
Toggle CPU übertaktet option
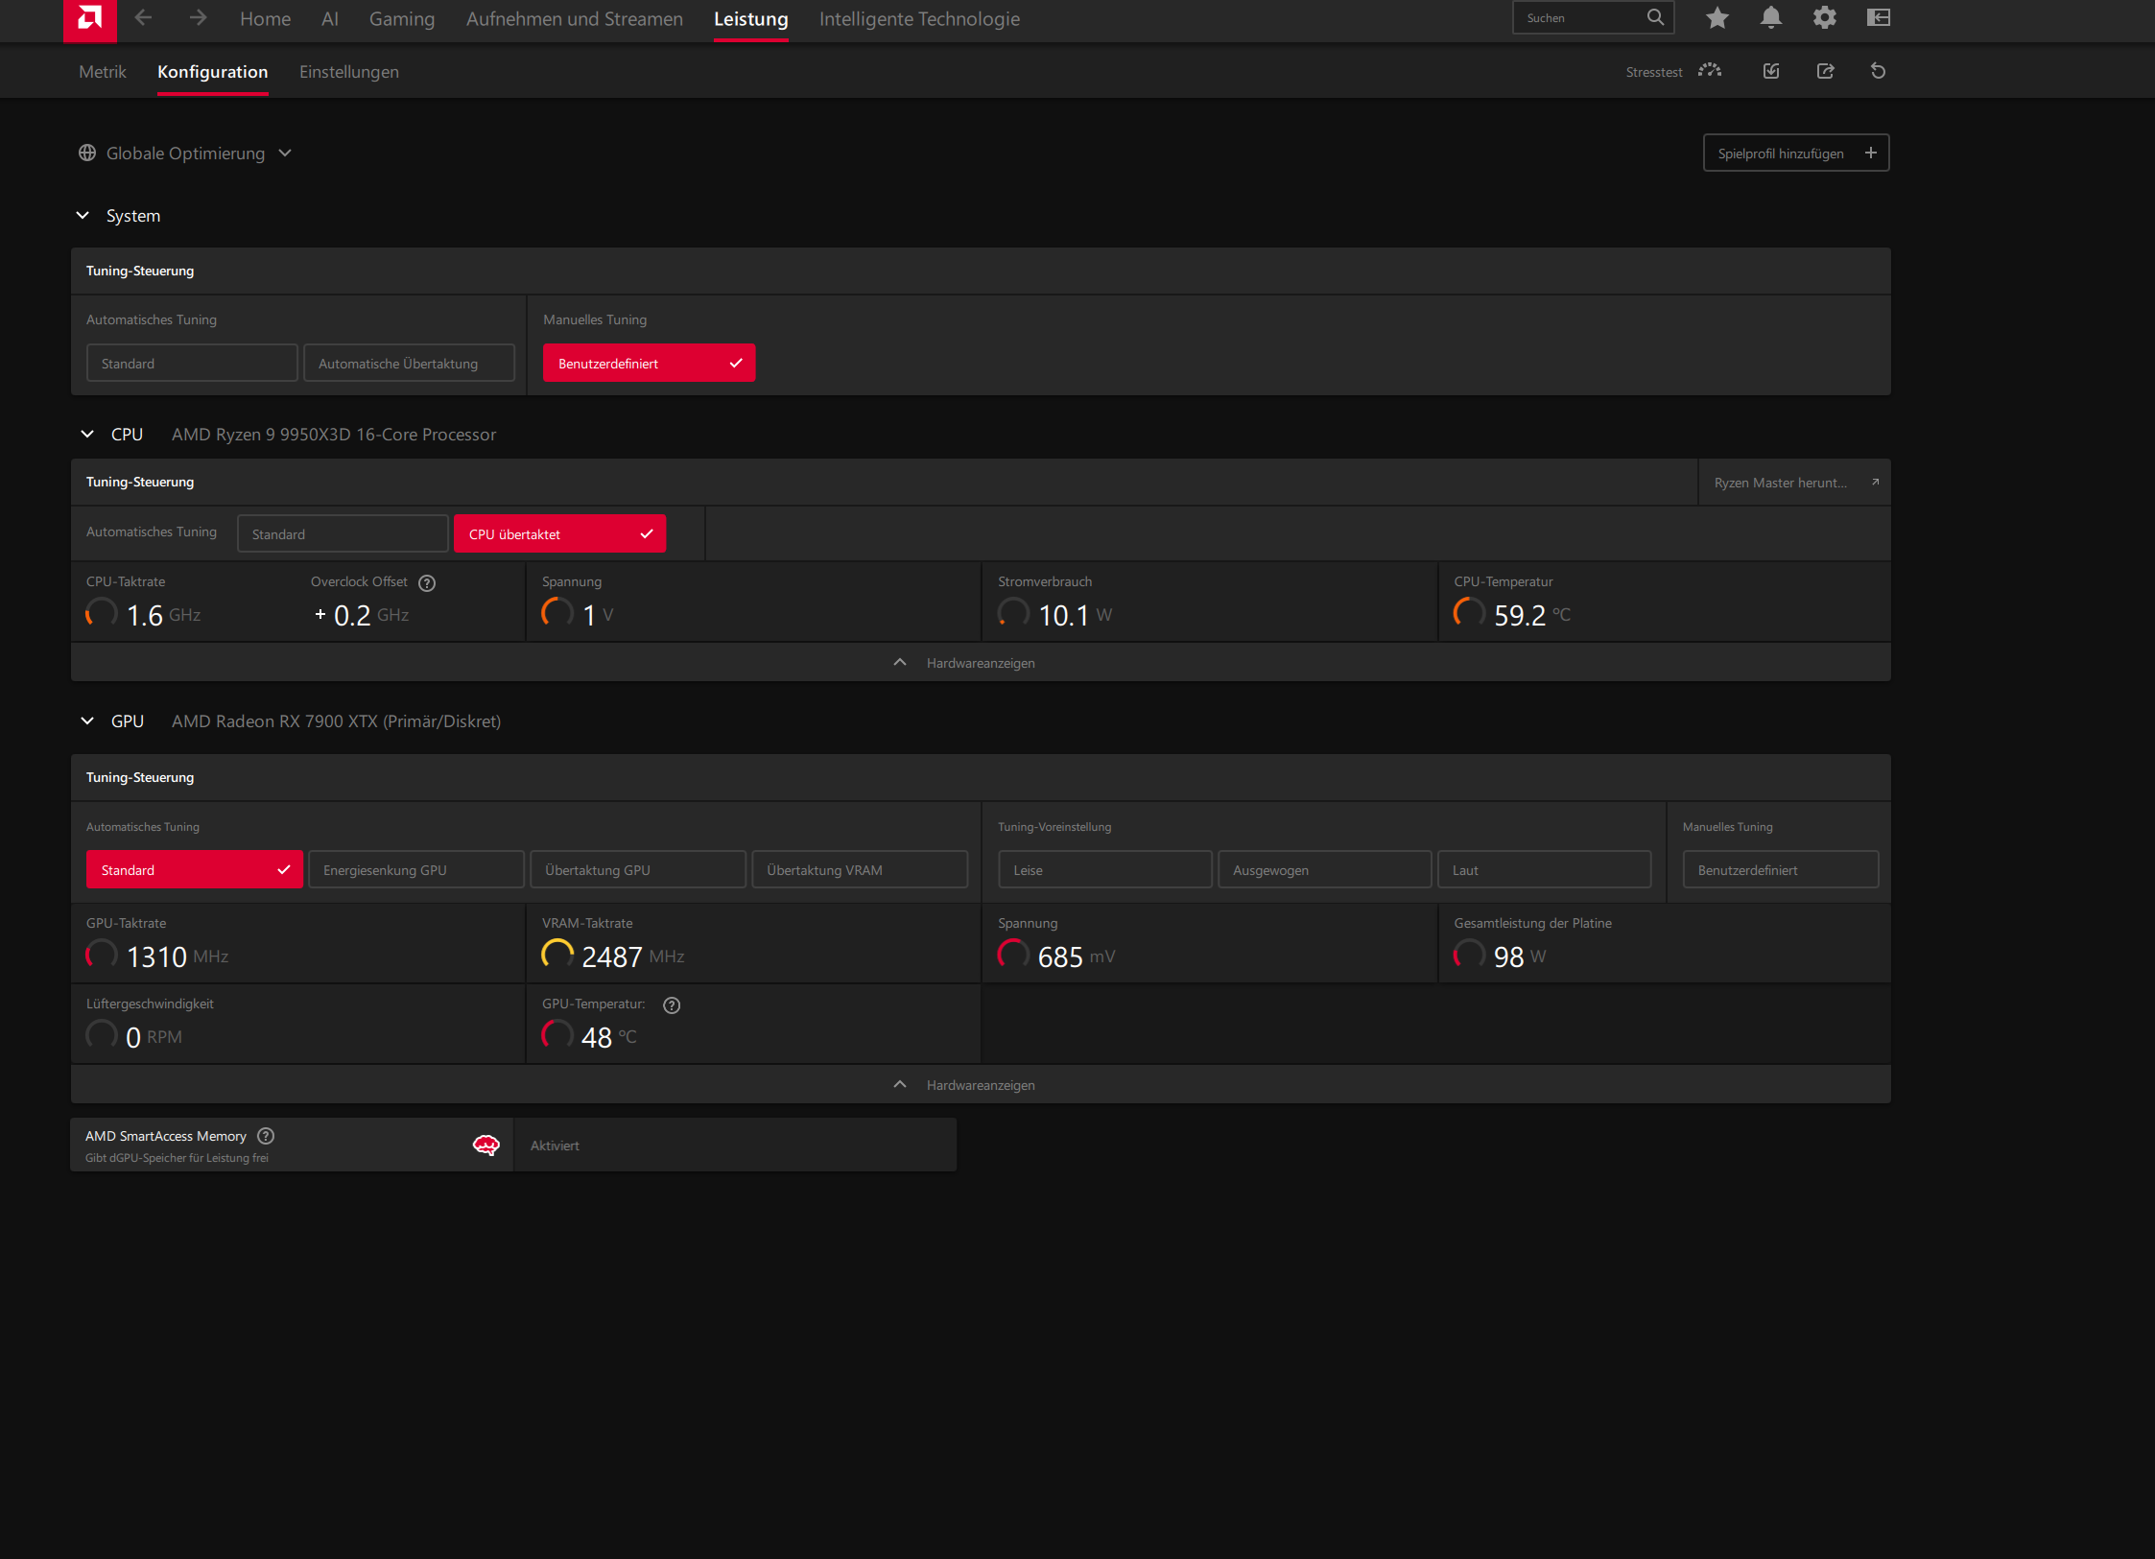pos(559,533)
